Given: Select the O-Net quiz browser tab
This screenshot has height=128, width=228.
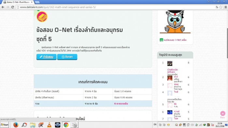Looking at the screenshot, I should pyautogui.click(x=18, y=2).
